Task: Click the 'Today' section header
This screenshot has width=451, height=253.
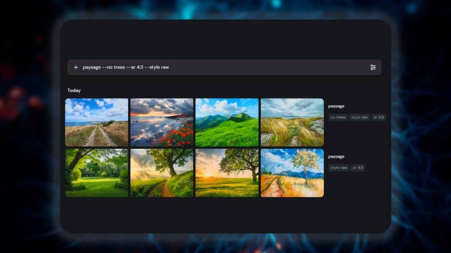Action: (74, 90)
